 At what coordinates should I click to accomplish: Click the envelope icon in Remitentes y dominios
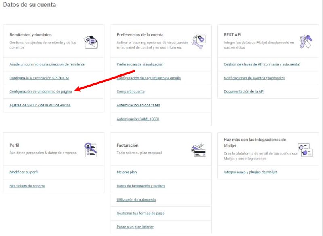coord(91,42)
